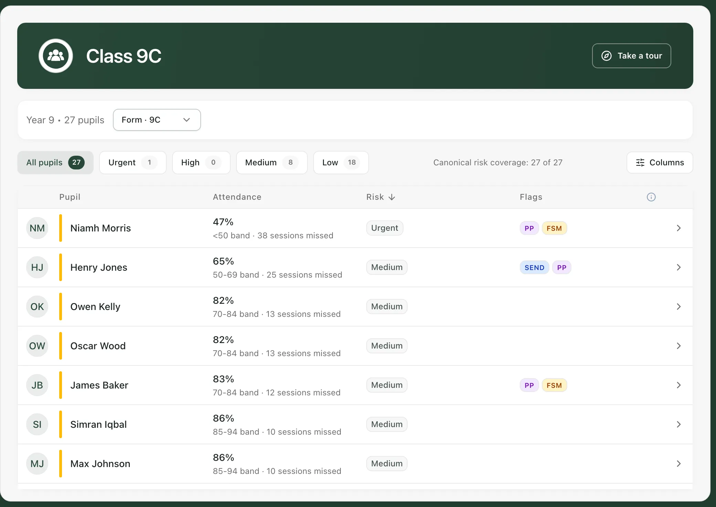Open James Baker row chevron

(679, 385)
